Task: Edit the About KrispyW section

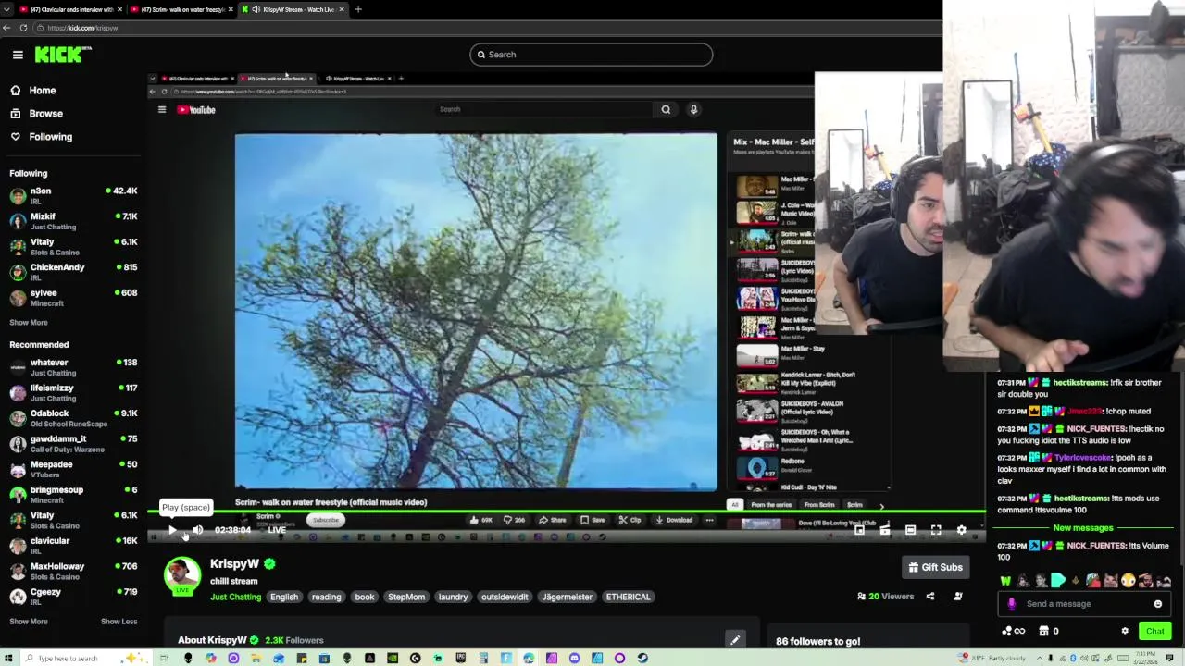Action: (735, 640)
